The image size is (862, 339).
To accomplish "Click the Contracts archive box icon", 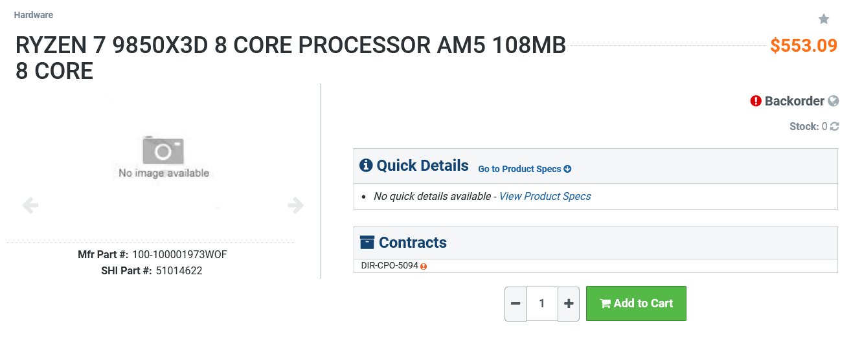I will point(367,243).
